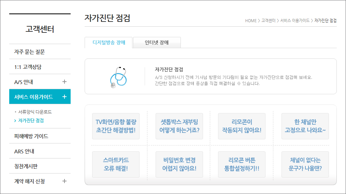
Task: Click 리모콘 버튼 통합설정하기 tile
Action: pos(242,164)
